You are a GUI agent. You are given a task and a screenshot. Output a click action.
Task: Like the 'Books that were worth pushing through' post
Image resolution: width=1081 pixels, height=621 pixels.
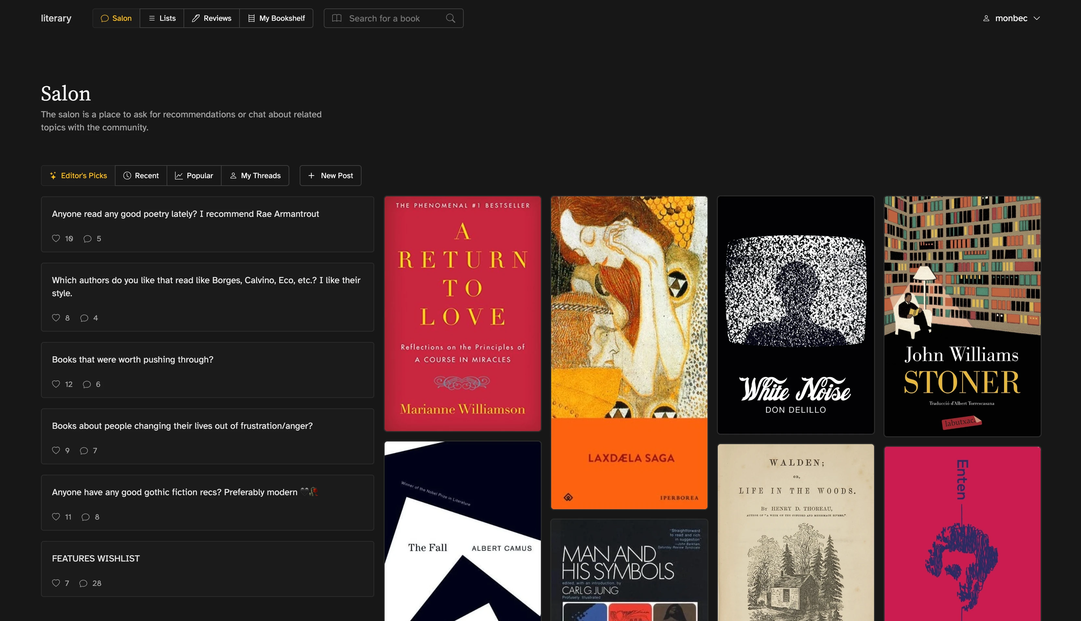[x=56, y=384]
